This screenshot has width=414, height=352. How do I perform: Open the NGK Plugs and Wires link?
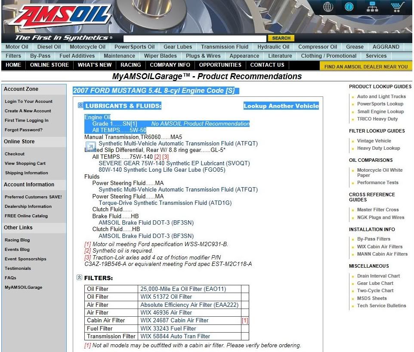[x=380, y=218]
